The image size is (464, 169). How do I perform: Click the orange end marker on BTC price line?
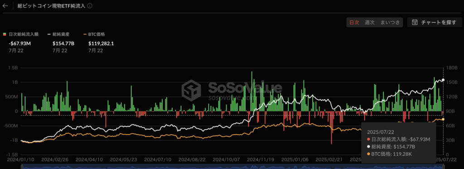(443, 119)
